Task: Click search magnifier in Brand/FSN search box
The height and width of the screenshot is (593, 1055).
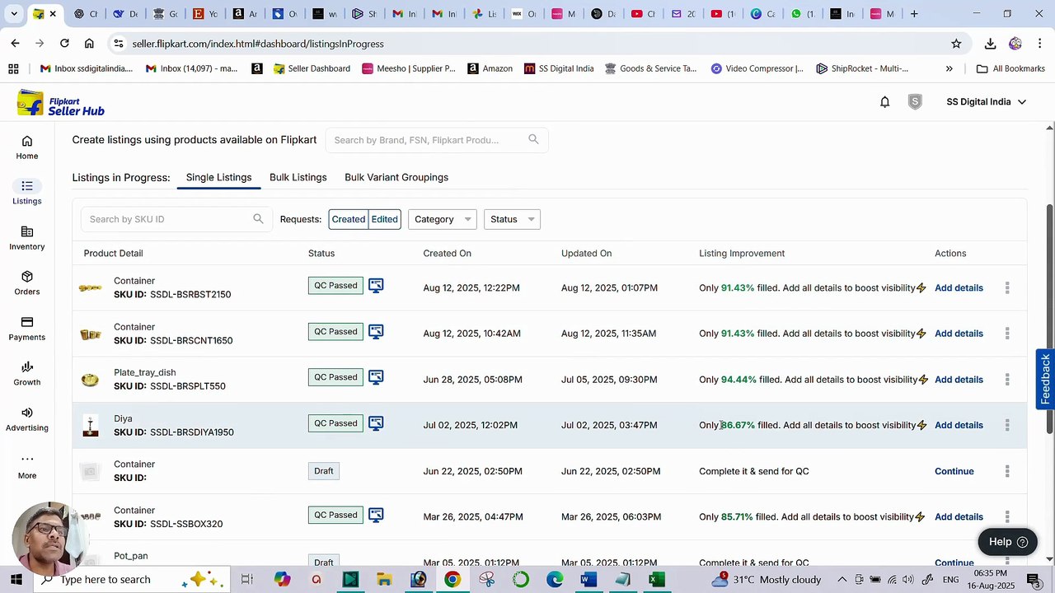Action: point(533,139)
